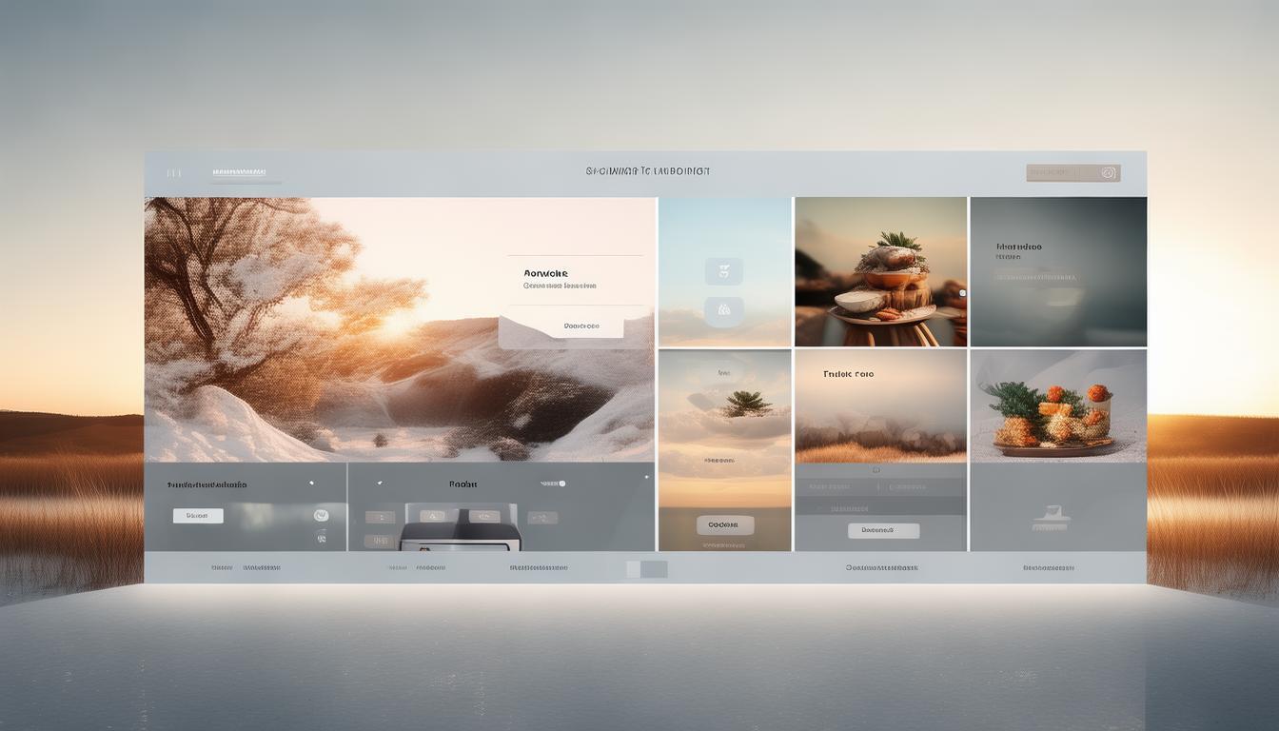Click the small icon below the circular panel icon

321,537
